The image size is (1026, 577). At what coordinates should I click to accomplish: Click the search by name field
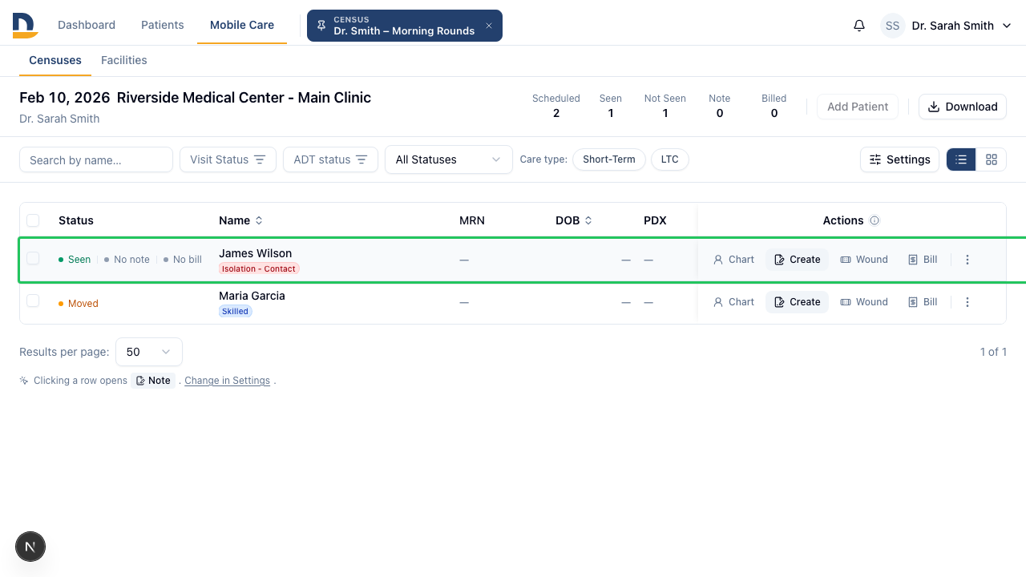(x=96, y=159)
